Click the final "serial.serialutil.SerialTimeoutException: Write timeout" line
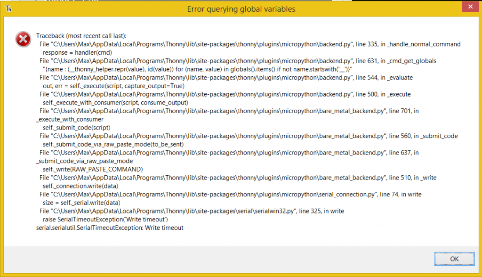This screenshot has height=277, width=482. point(110,228)
